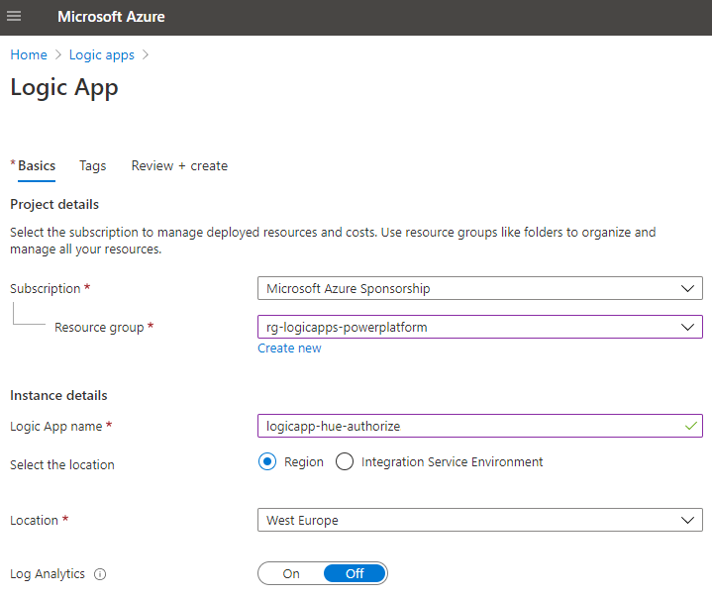Viewport: 712px width, 597px height.
Task: Click the Logic App name label
Action: tap(55, 427)
